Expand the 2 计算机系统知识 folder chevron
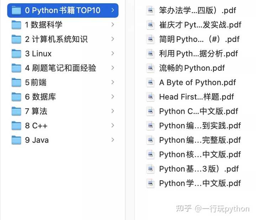This screenshot has height=220, width=256. point(112,39)
